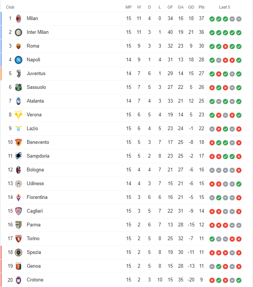Click the Atalanta club crest icon
Viewport: 253px width, 287px height.
[19, 101]
